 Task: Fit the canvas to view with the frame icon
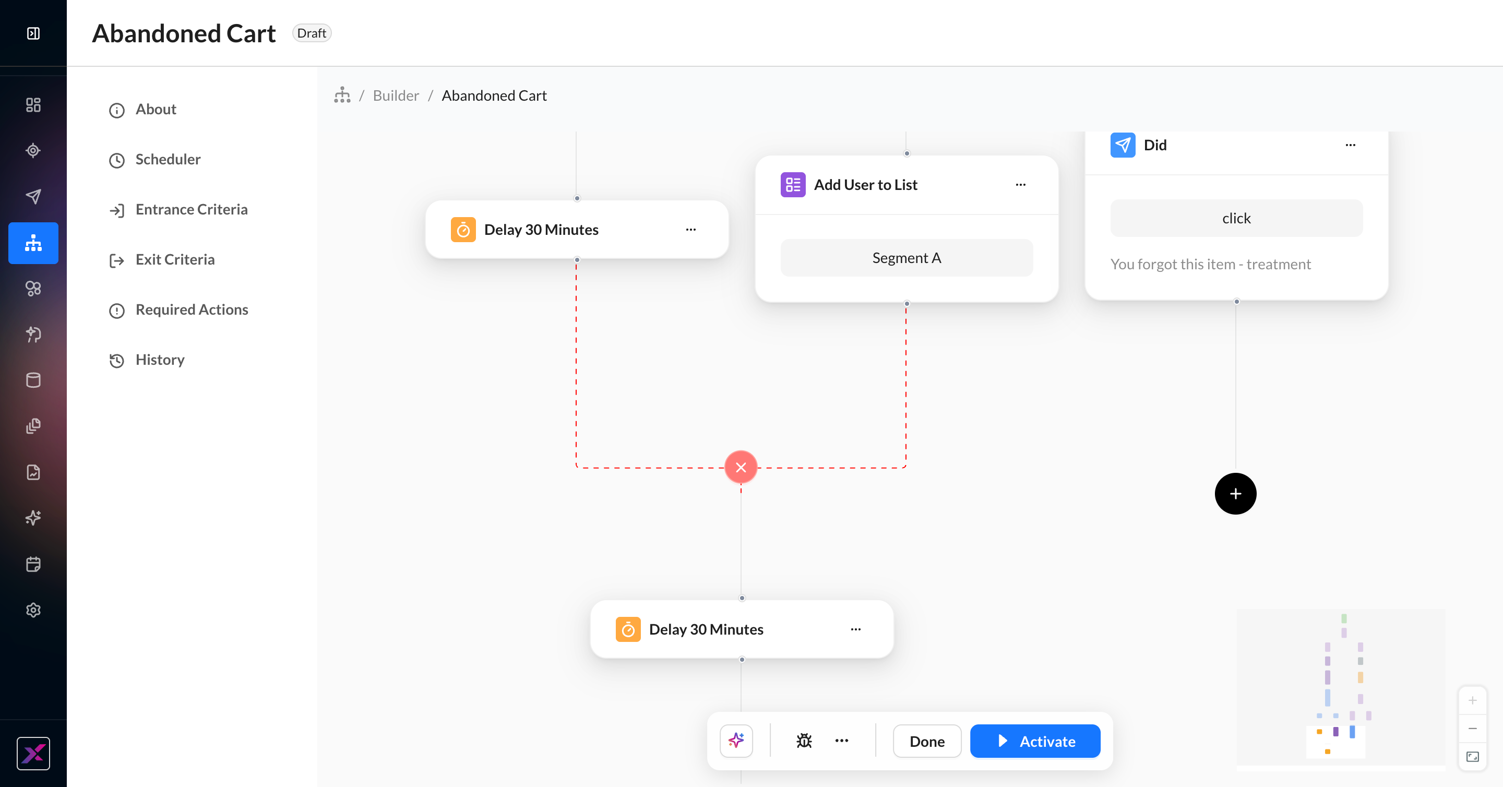pyautogui.click(x=1473, y=757)
